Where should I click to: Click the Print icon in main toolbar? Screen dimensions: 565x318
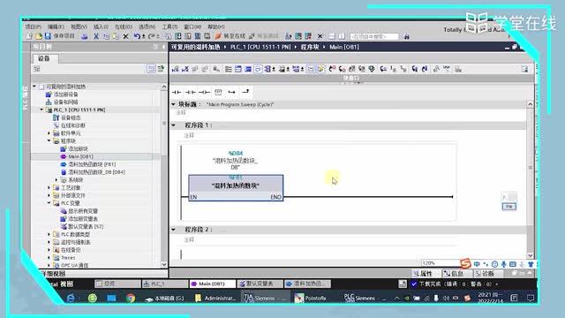coord(85,36)
